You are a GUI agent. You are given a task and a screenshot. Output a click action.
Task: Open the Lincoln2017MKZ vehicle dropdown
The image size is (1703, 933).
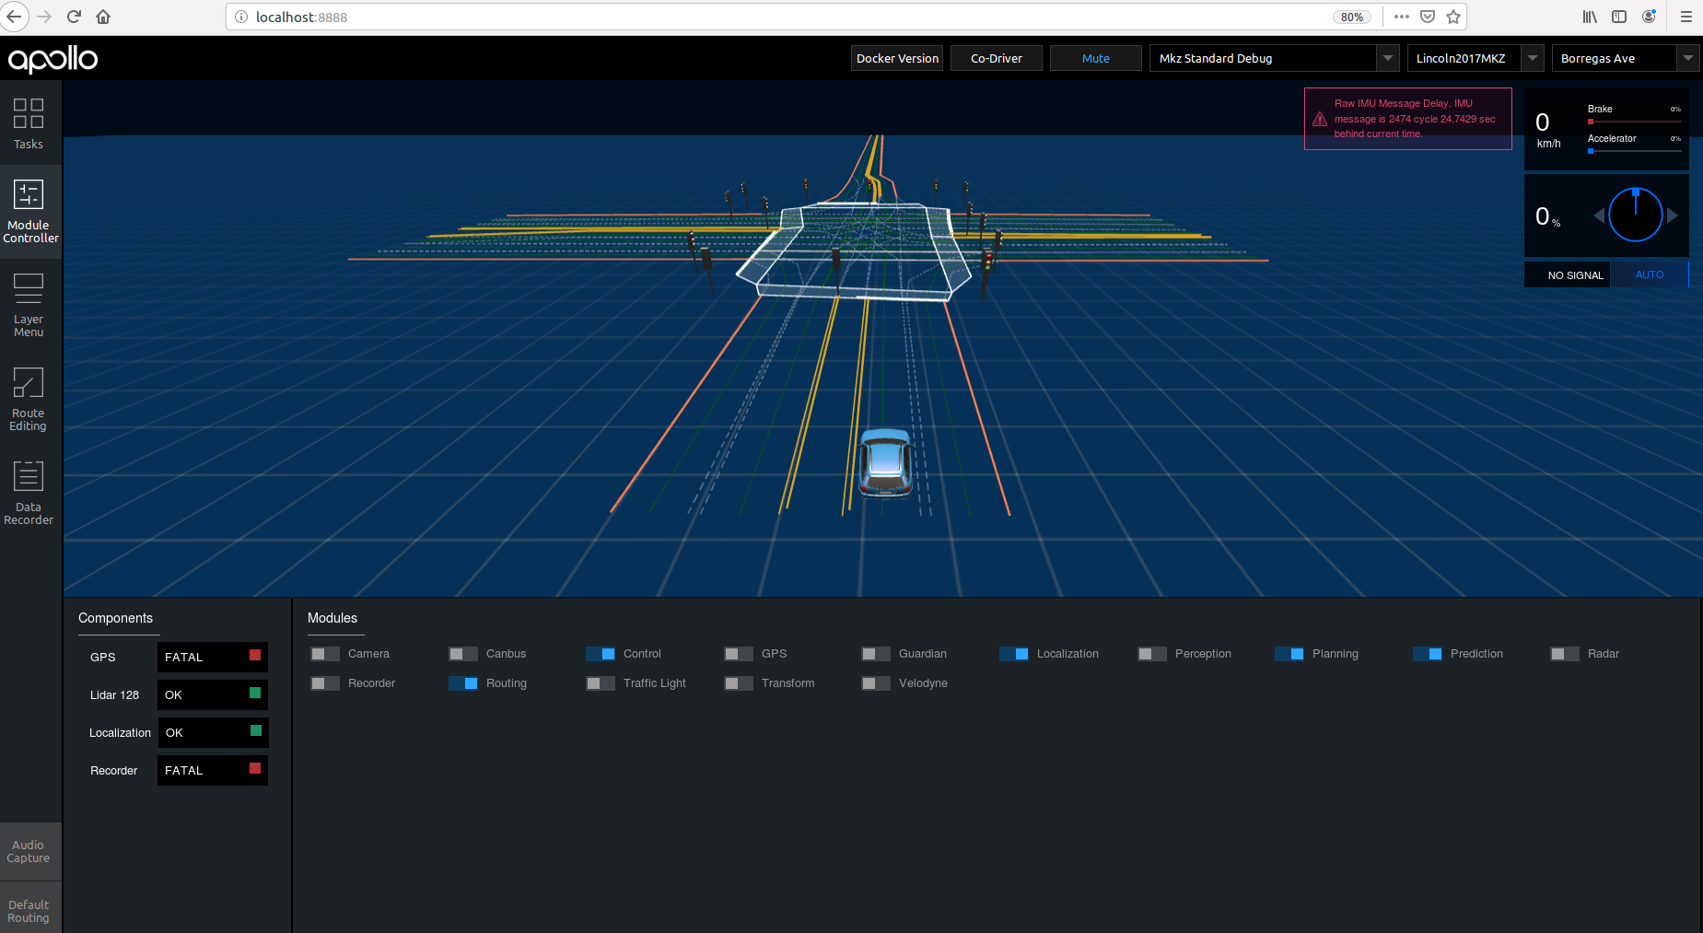click(1476, 58)
